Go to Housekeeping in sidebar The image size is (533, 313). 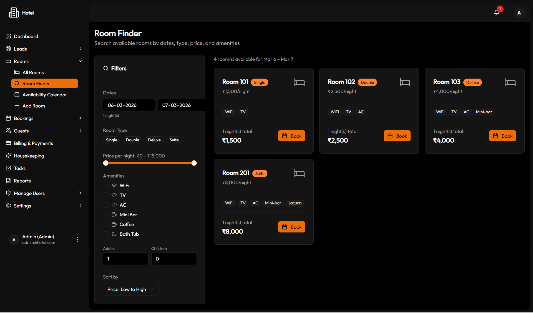[x=29, y=156]
